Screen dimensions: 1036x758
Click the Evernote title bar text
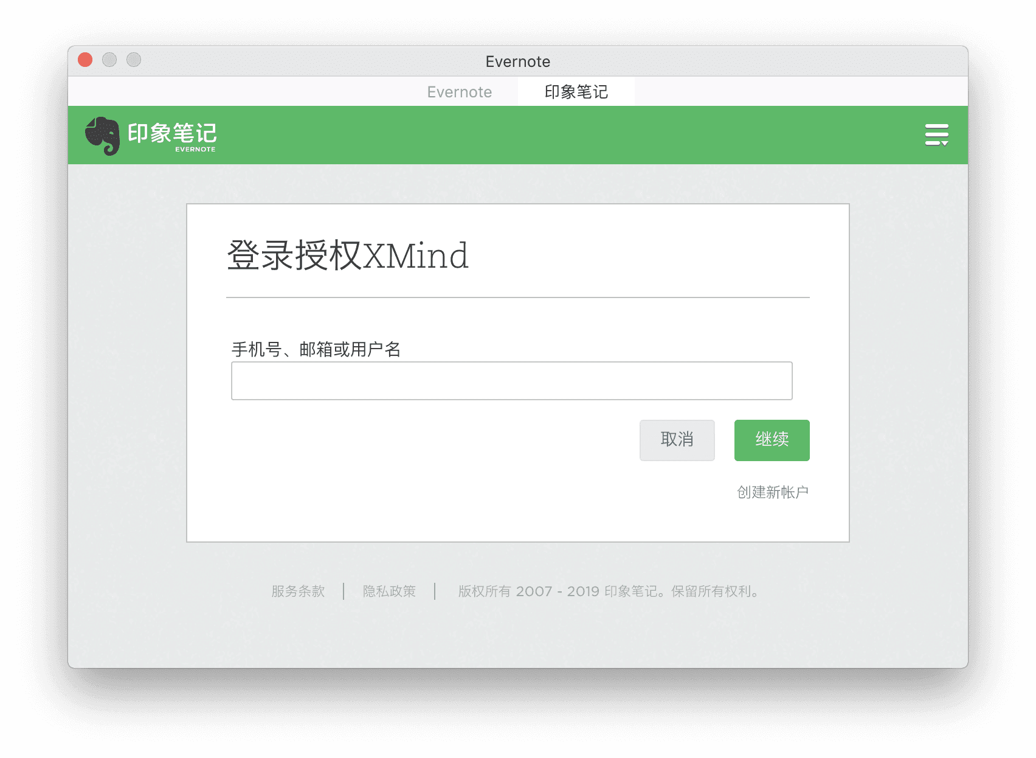pos(517,61)
